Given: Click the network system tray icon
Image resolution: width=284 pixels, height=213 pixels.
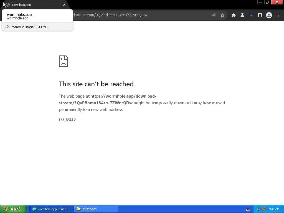Looking at the screenshot, I should pos(258,209).
